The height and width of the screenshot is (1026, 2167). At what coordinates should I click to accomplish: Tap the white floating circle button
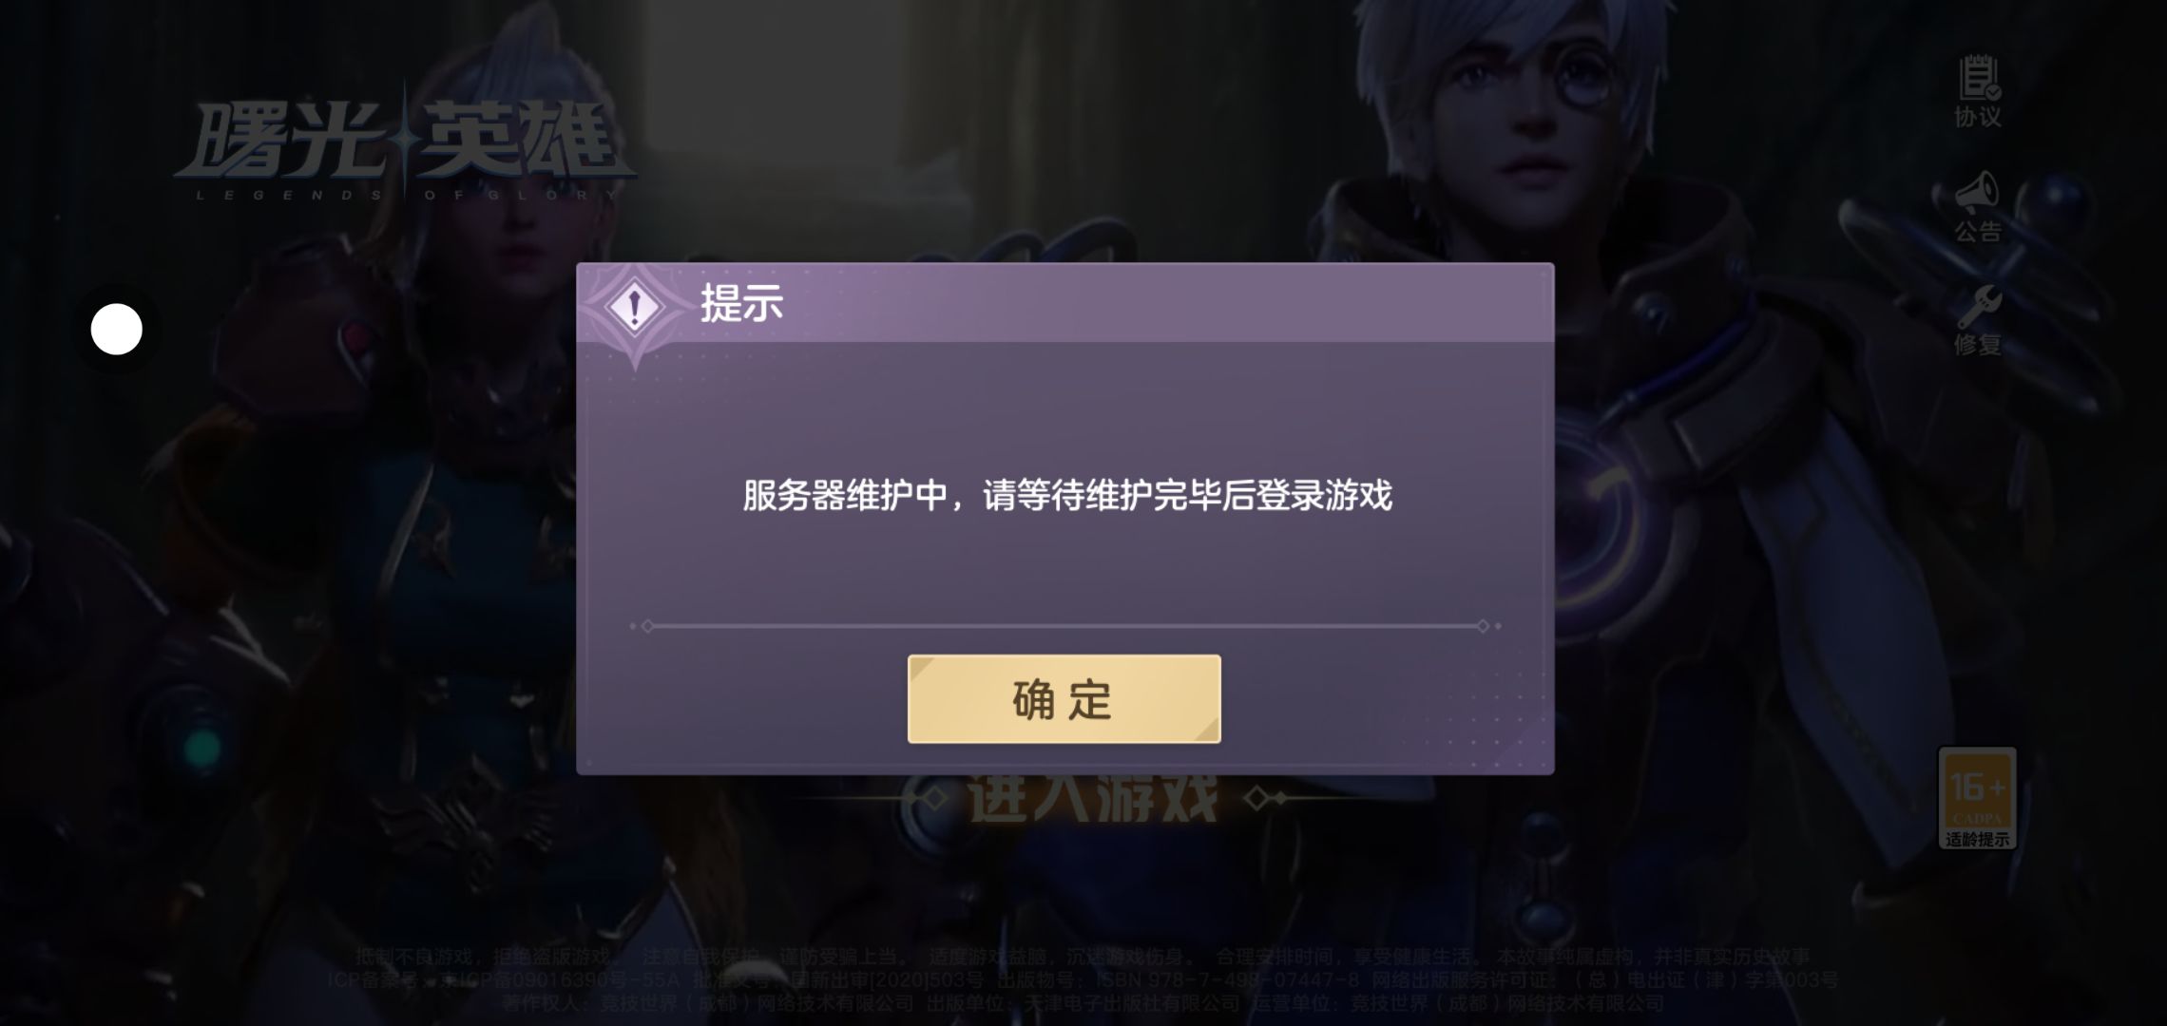[x=117, y=330]
